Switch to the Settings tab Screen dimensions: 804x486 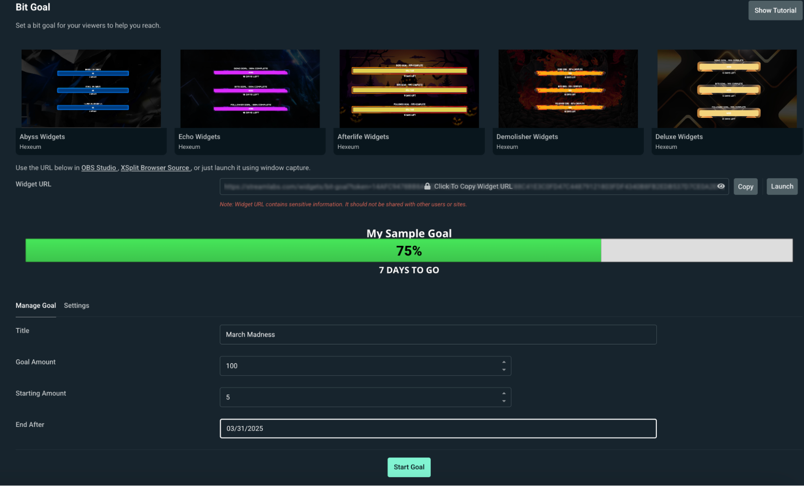pyautogui.click(x=76, y=305)
